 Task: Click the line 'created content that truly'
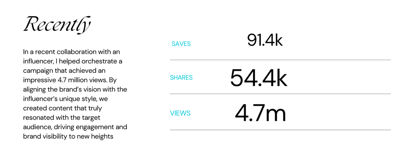[63, 108]
